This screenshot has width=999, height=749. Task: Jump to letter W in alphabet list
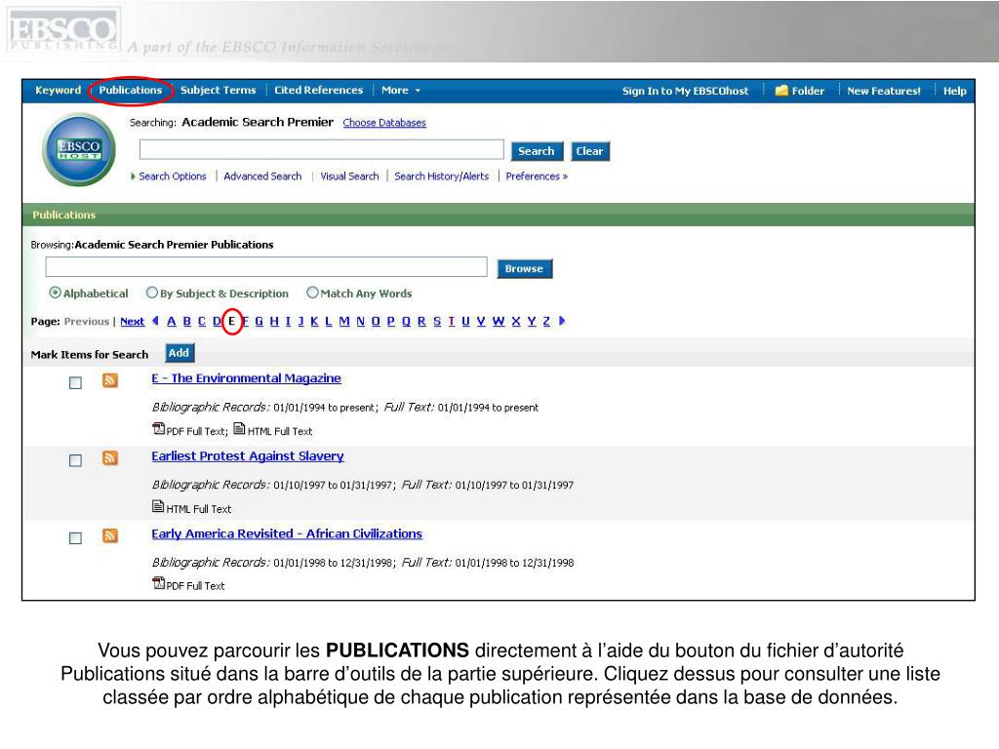coord(499,322)
